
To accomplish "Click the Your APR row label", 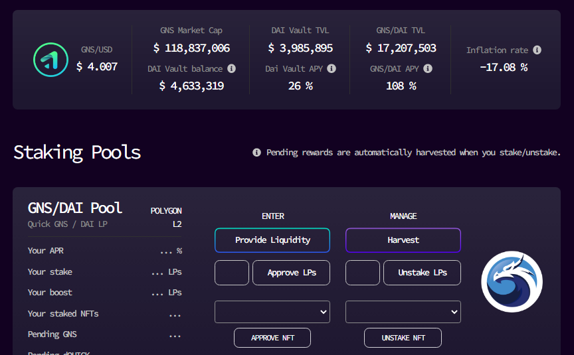I will 46,251.
